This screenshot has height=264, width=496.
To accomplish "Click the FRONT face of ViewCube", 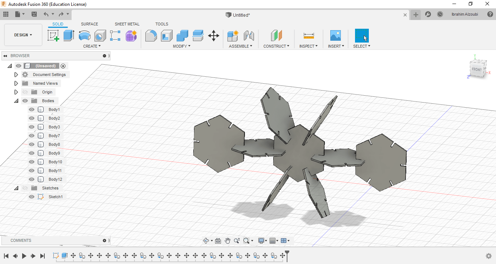I will (477, 69).
